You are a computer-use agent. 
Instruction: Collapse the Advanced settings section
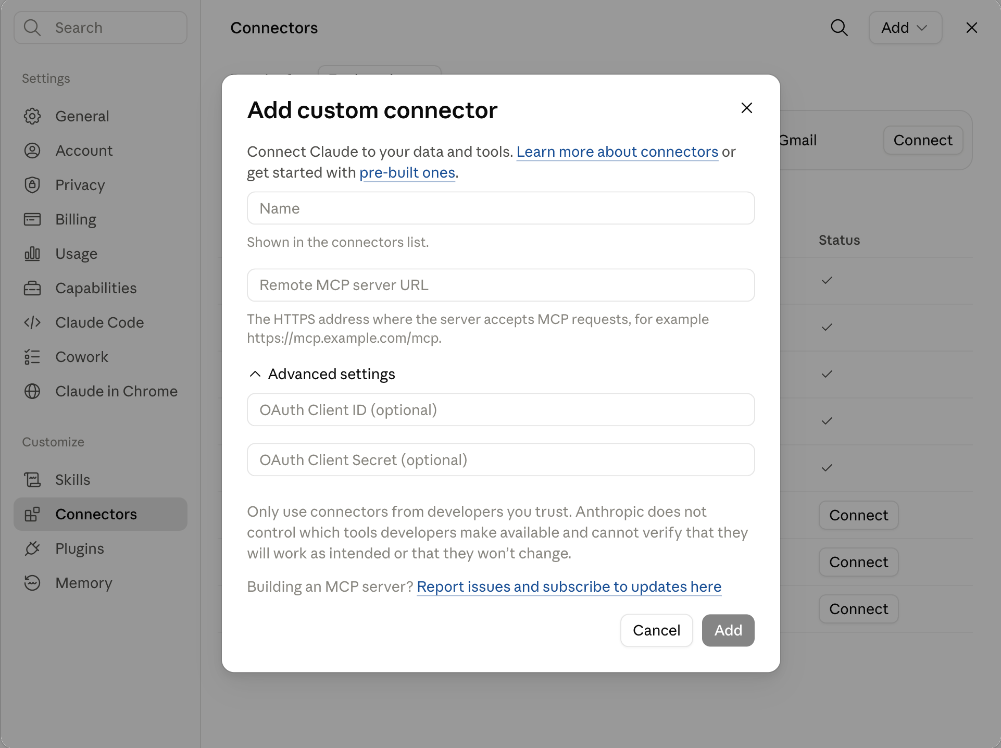click(321, 374)
